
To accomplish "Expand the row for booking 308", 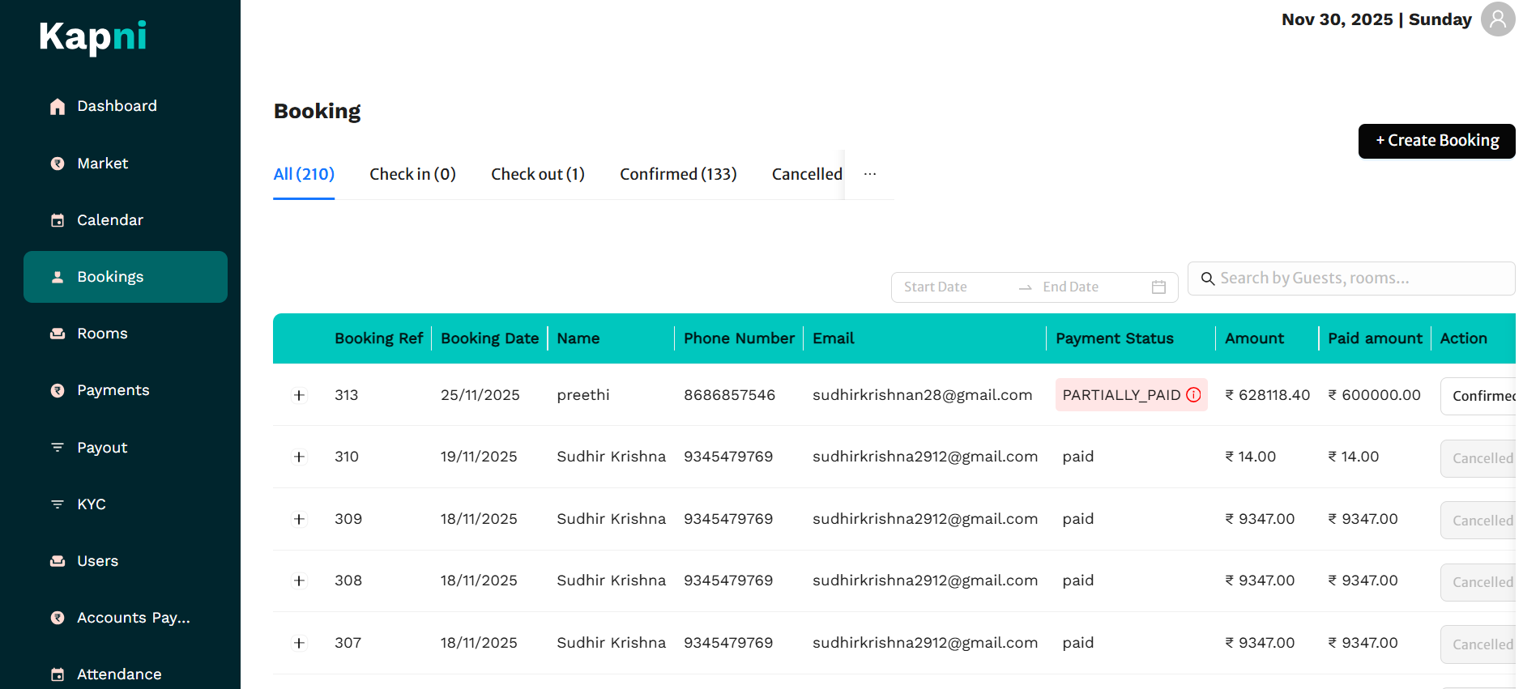I will click(300, 581).
